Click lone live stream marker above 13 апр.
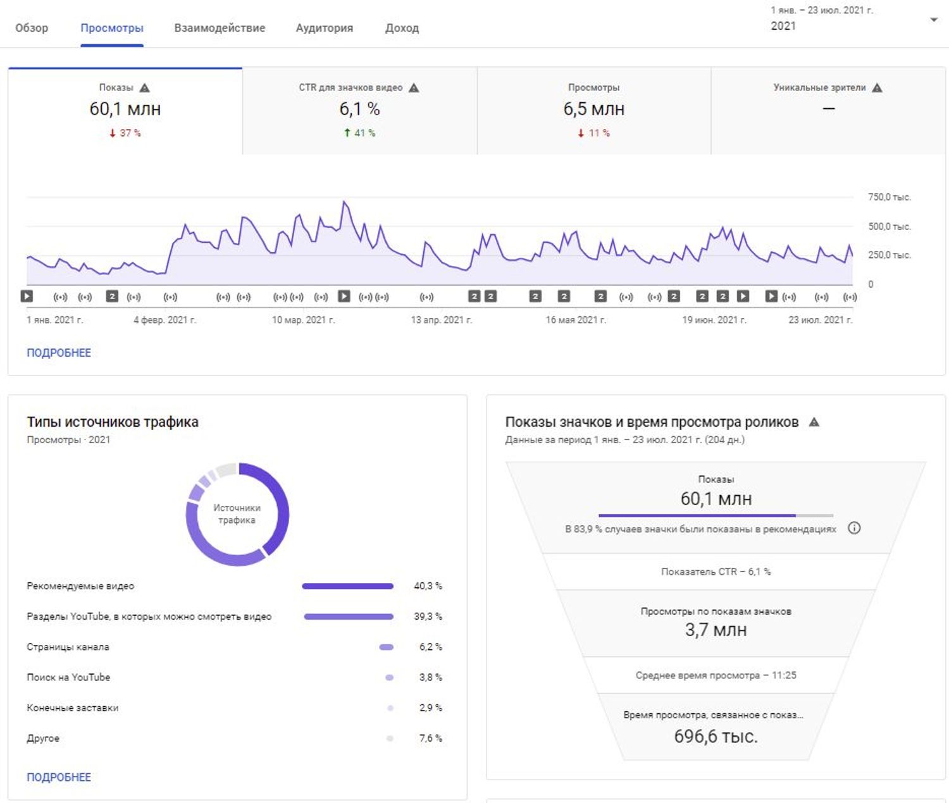The image size is (949, 803). pos(426,297)
